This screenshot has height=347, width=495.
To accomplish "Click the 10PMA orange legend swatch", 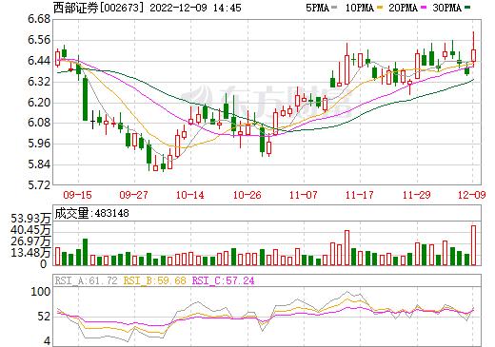I will 380,8.
